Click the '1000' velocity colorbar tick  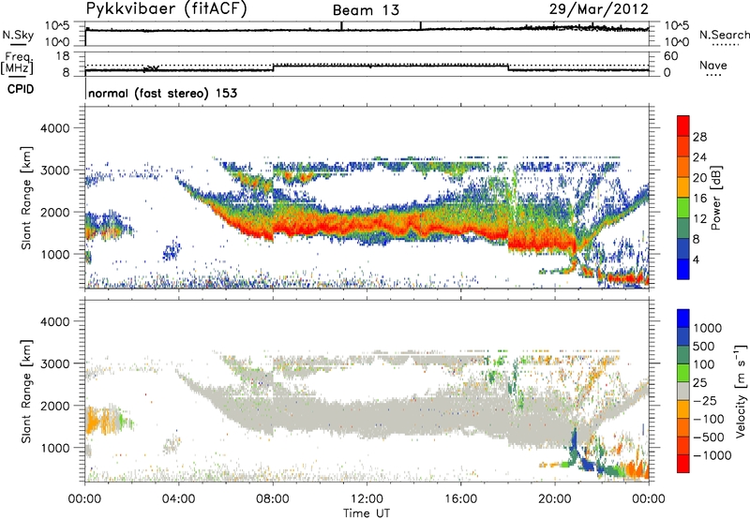coord(707,328)
